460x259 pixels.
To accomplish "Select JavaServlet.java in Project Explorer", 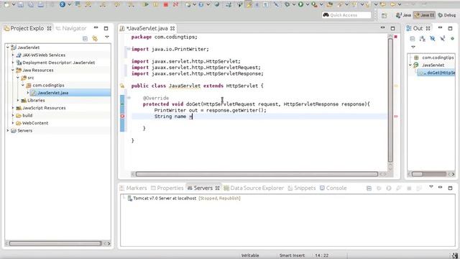I will coord(52,93).
